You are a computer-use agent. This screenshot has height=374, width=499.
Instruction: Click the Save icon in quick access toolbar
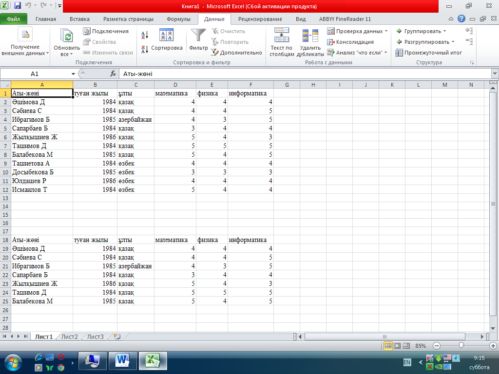click(x=18, y=5)
